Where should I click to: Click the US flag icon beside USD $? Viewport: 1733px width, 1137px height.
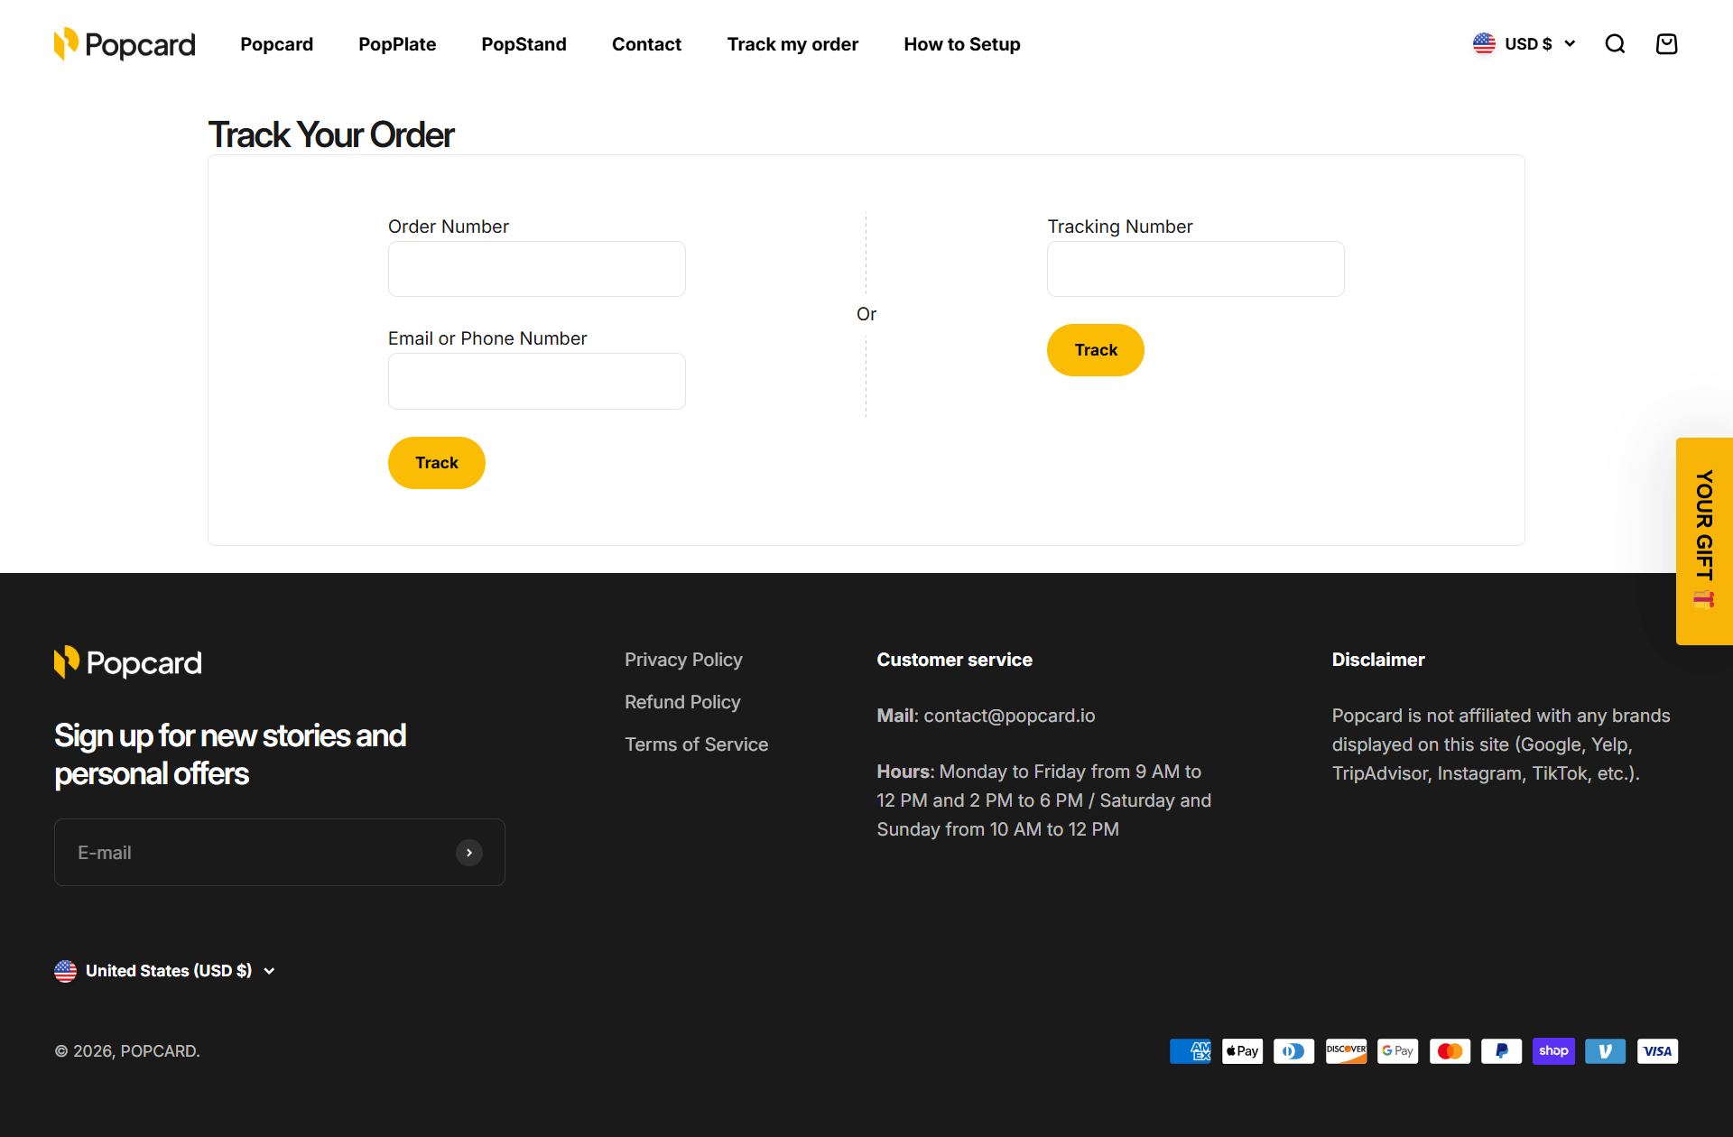click(1484, 44)
